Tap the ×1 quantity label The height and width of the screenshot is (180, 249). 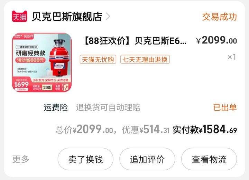click(232, 57)
